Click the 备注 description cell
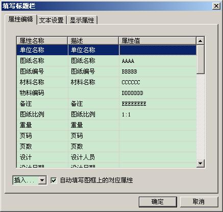223x212 pixels. tap(93, 104)
